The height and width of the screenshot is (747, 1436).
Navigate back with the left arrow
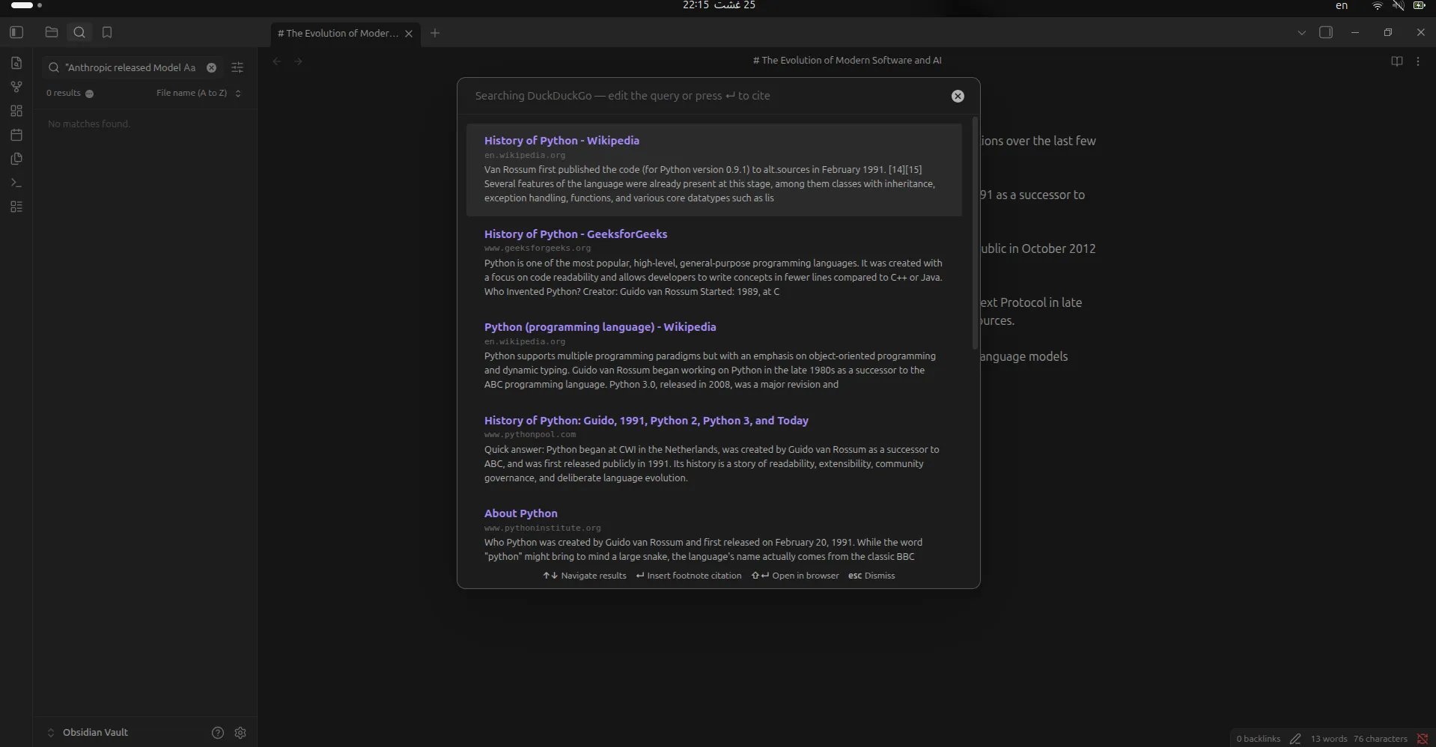[x=277, y=61]
